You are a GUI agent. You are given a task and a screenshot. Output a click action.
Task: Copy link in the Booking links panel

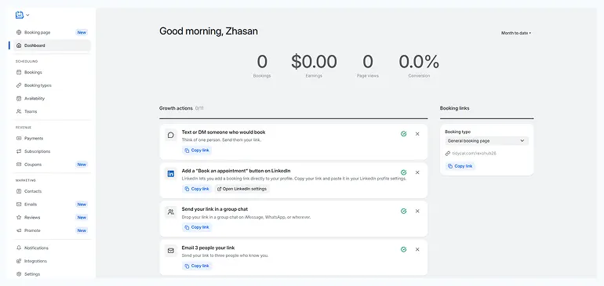point(460,166)
